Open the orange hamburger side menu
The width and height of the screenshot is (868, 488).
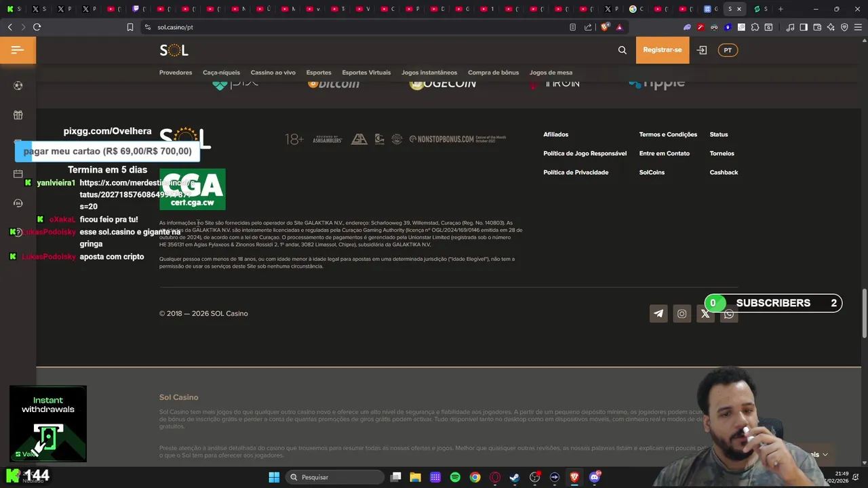pos(18,50)
